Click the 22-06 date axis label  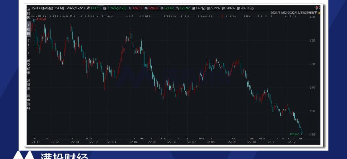point(172,142)
